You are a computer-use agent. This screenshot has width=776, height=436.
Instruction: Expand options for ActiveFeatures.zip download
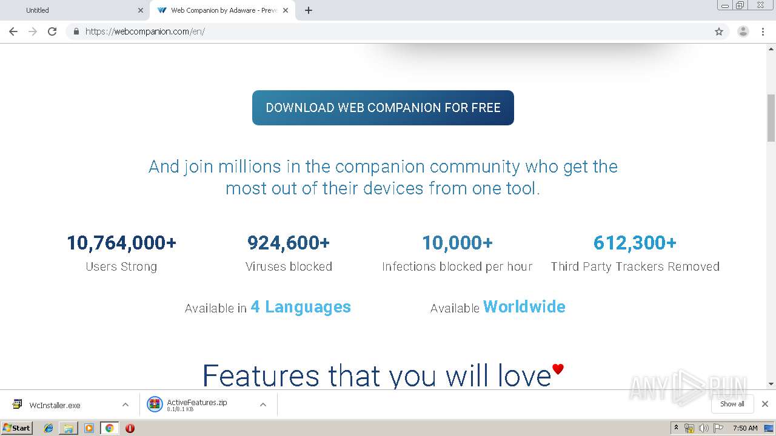point(263,405)
